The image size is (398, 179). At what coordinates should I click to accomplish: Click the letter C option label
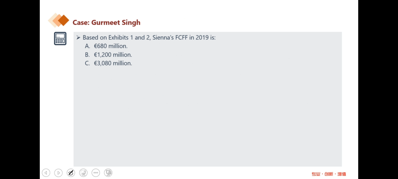pyautogui.click(x=87, y=63)
